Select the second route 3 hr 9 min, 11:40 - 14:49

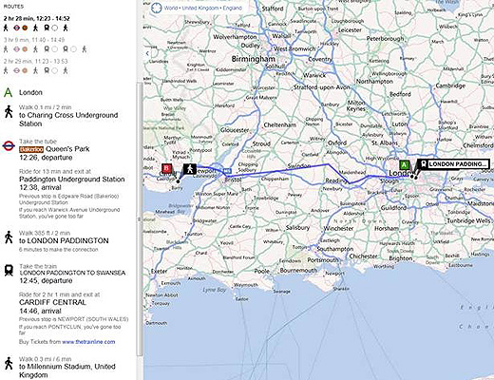[x=34, y=40]
